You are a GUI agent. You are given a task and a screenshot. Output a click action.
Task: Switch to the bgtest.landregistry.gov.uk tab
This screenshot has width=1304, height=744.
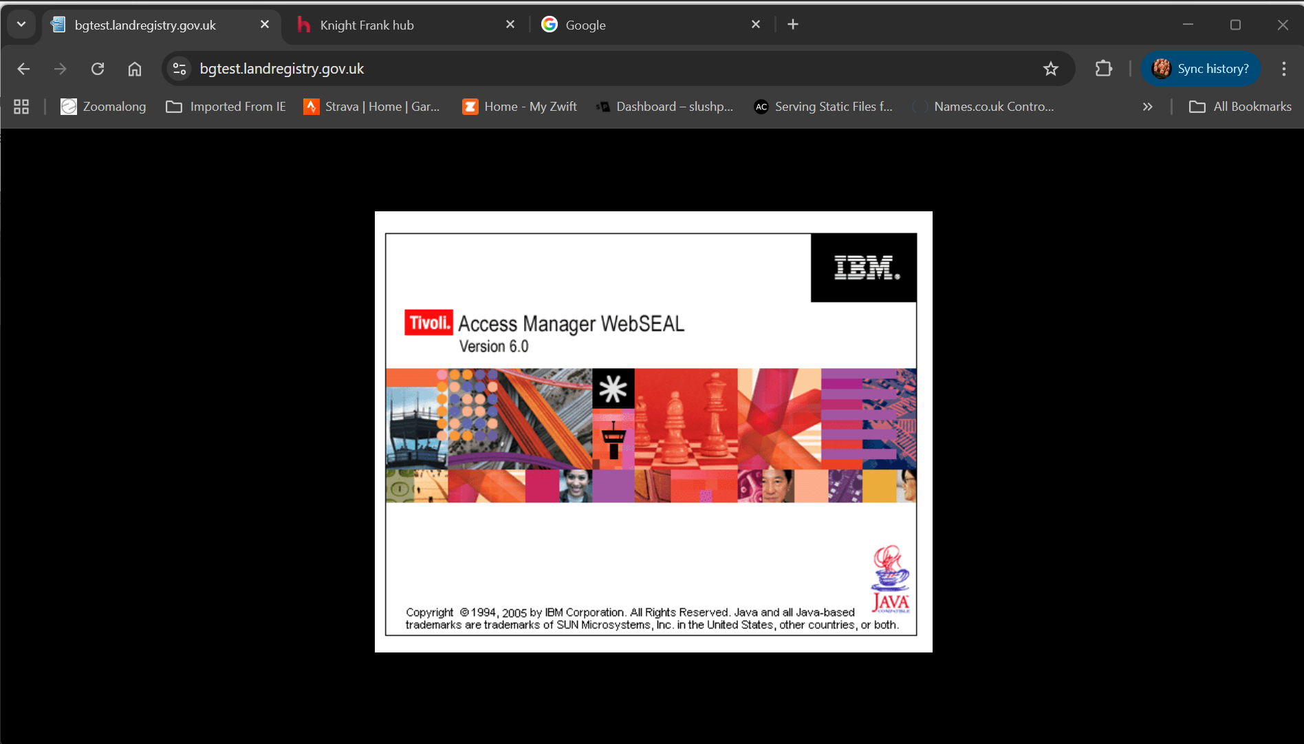click(x=162, y=25)
